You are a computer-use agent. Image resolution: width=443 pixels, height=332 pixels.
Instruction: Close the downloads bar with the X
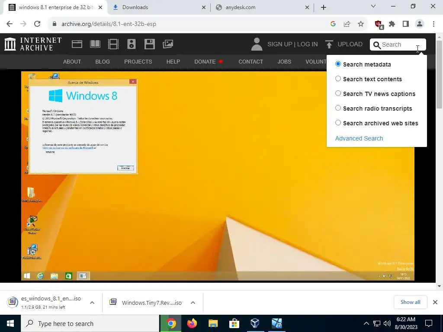435,302
